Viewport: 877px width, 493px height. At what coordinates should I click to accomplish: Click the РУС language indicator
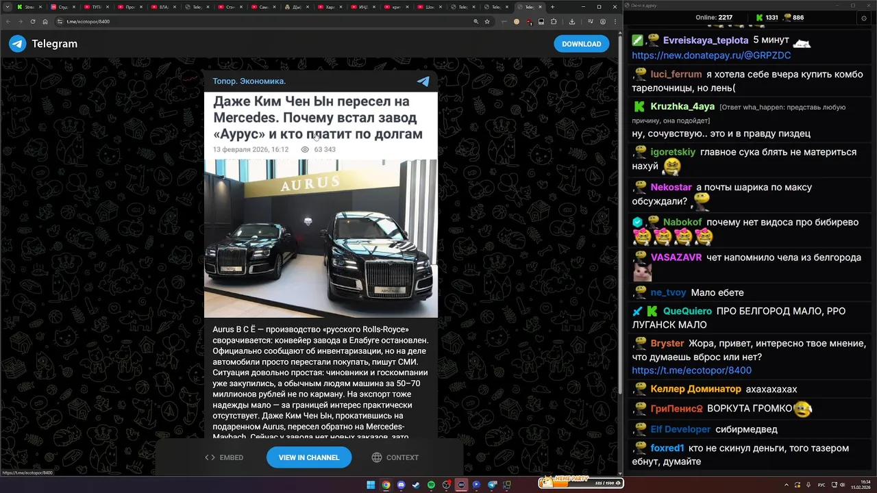click(822, 485)
